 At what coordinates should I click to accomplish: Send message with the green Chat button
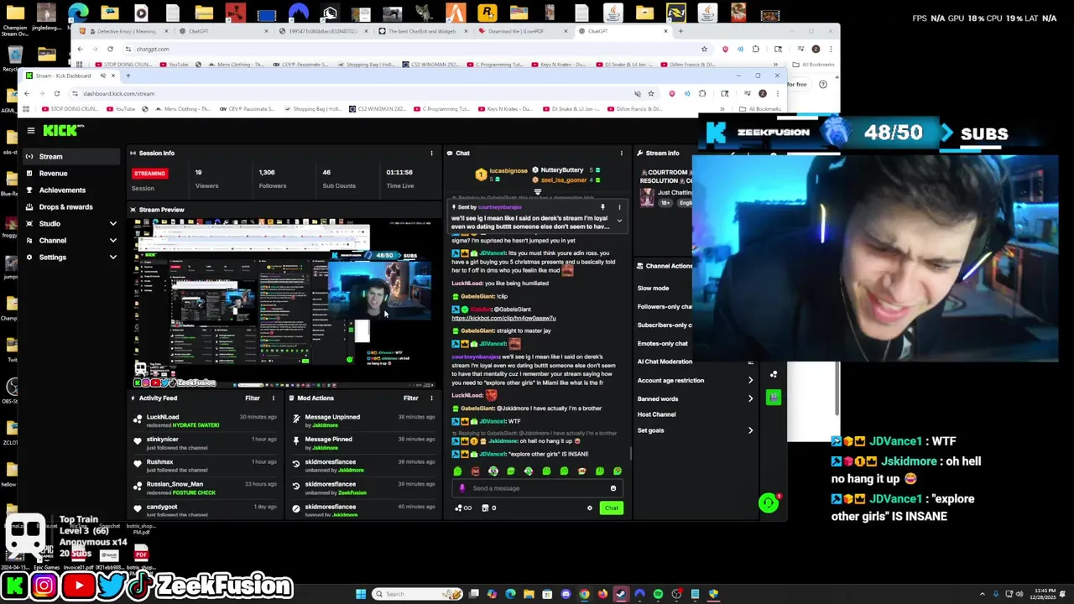612,508
